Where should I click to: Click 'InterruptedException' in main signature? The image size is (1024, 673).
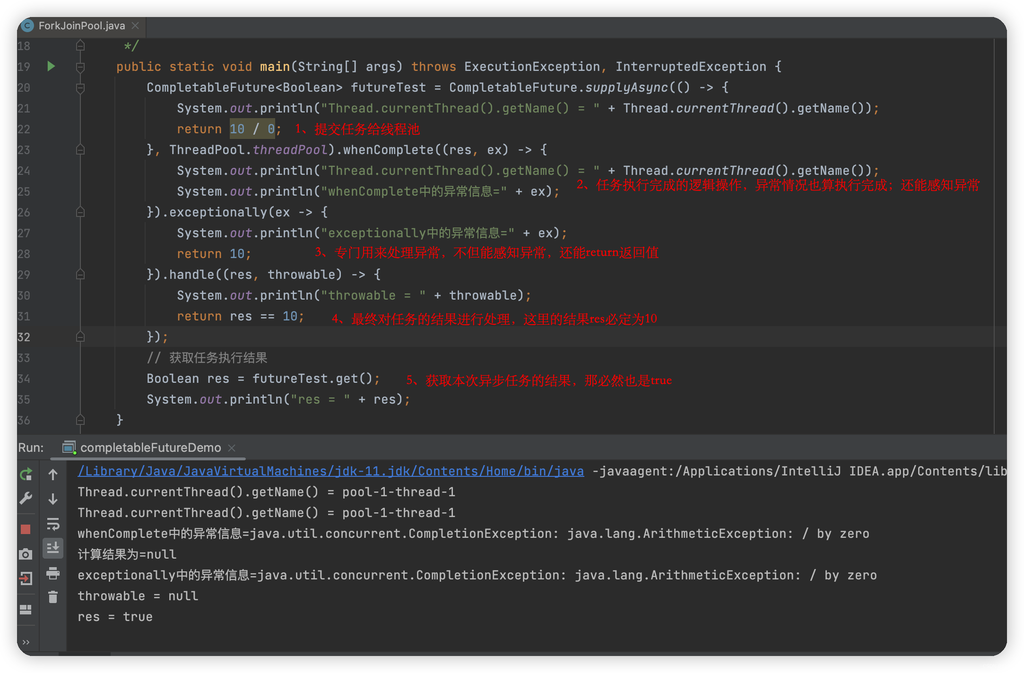pos(691,67)
